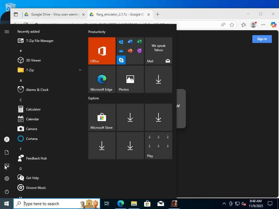This screenshot has height=209, width=279.
Task: Open Mail from the taskbar
Action: [161, 204]
